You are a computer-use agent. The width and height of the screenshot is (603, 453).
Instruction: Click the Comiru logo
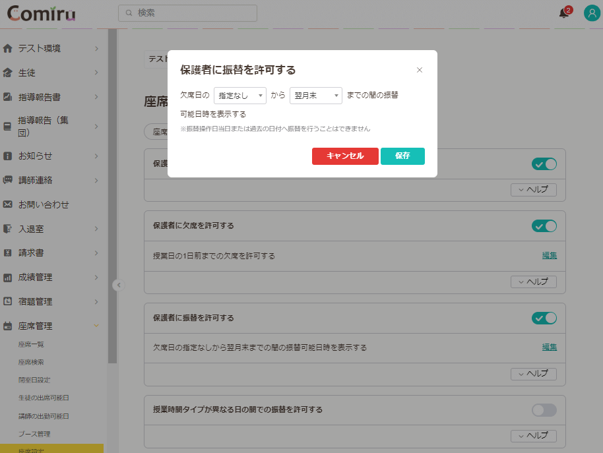41,14
